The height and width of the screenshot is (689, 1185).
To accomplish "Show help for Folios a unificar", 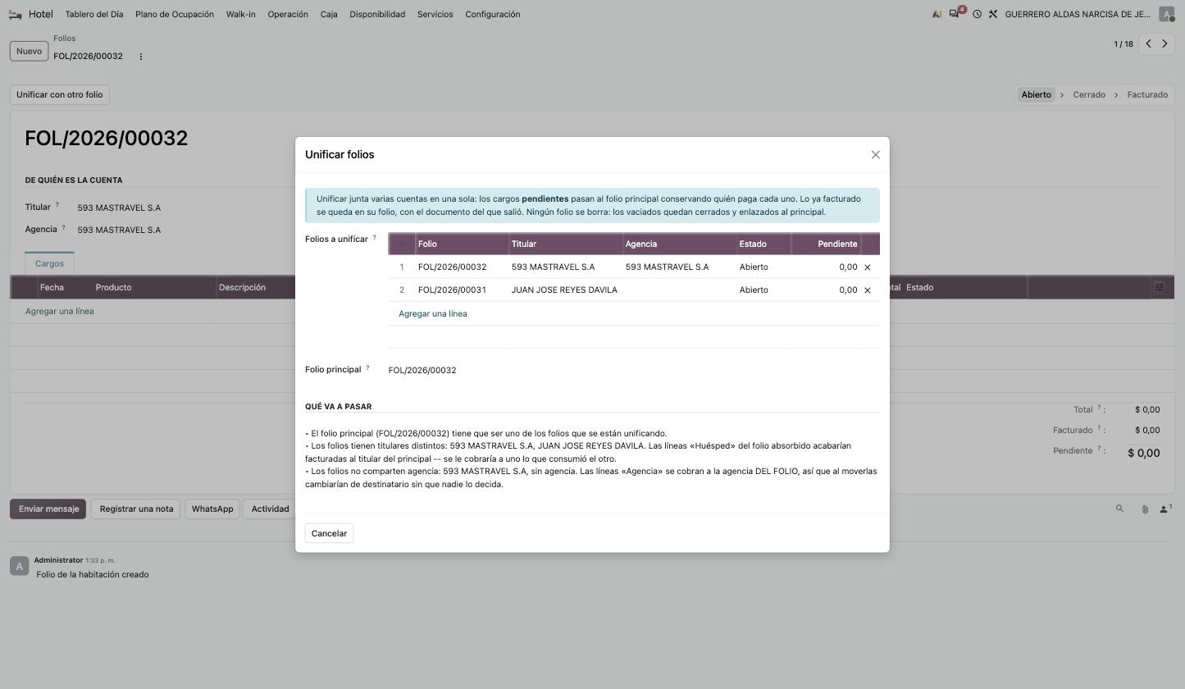I will pyautogui.click(x=375, y=238).
